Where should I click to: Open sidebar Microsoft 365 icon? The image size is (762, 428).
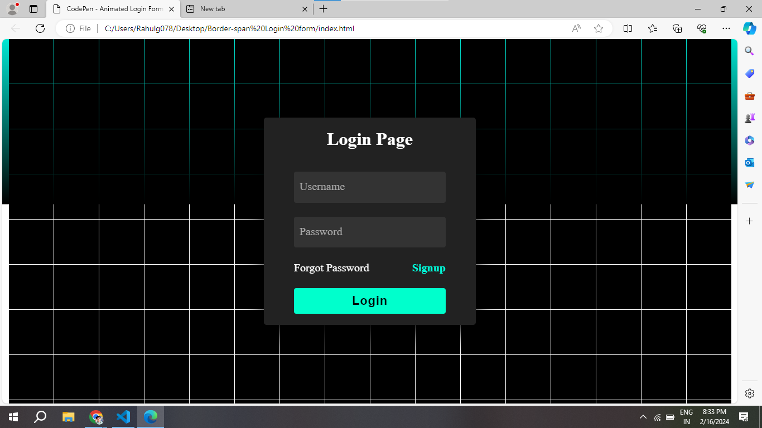[750, 140]
